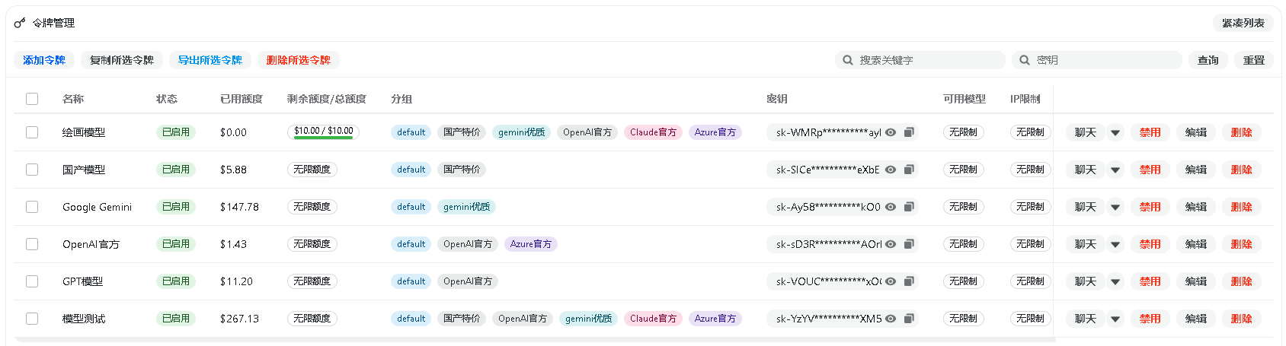Click the 绘画模型 quota progress bar
The image size is (1286, 346).
pyautogui.click(x=323, y=138)
